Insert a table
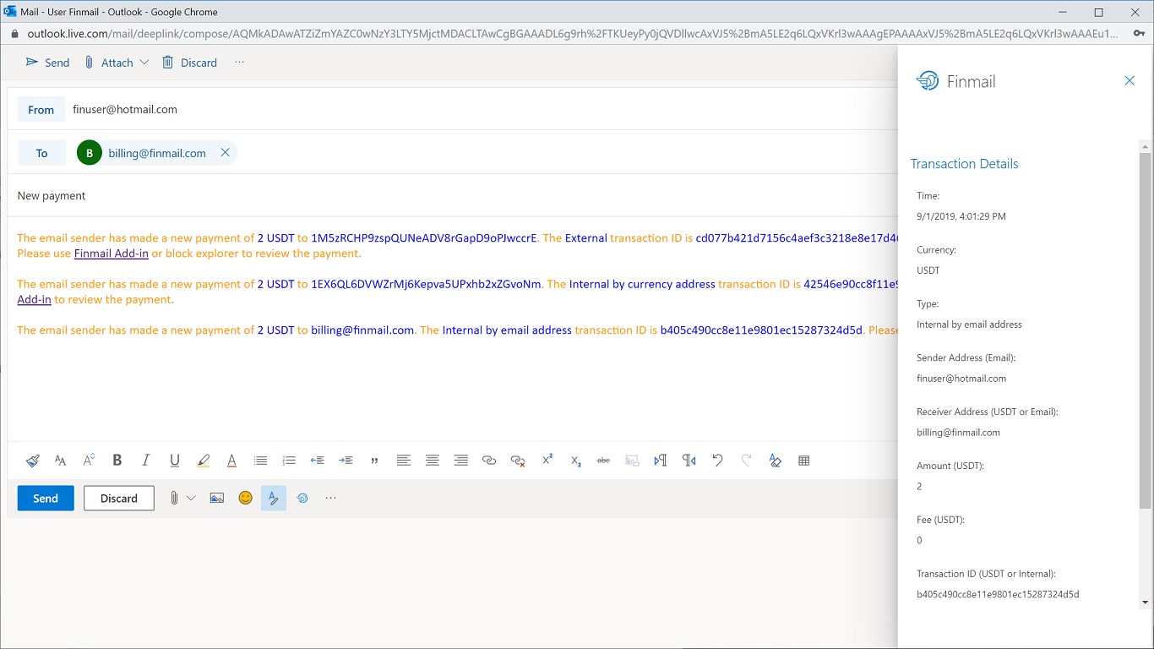This screenshot has height=649, width=1154. click(804, 461)
